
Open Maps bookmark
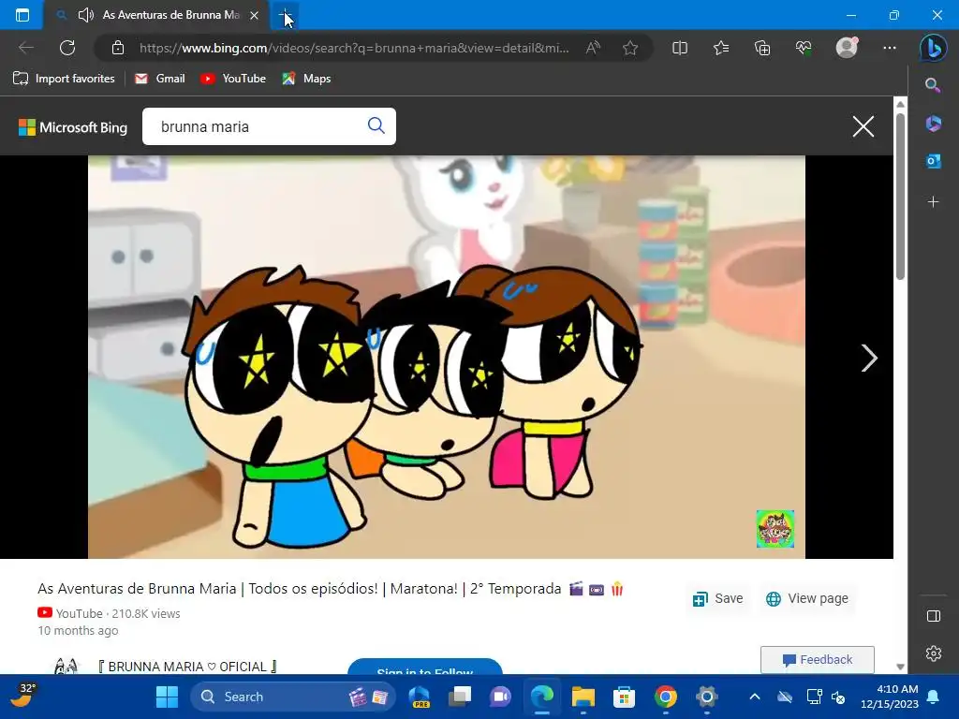(x=306, y=79)
